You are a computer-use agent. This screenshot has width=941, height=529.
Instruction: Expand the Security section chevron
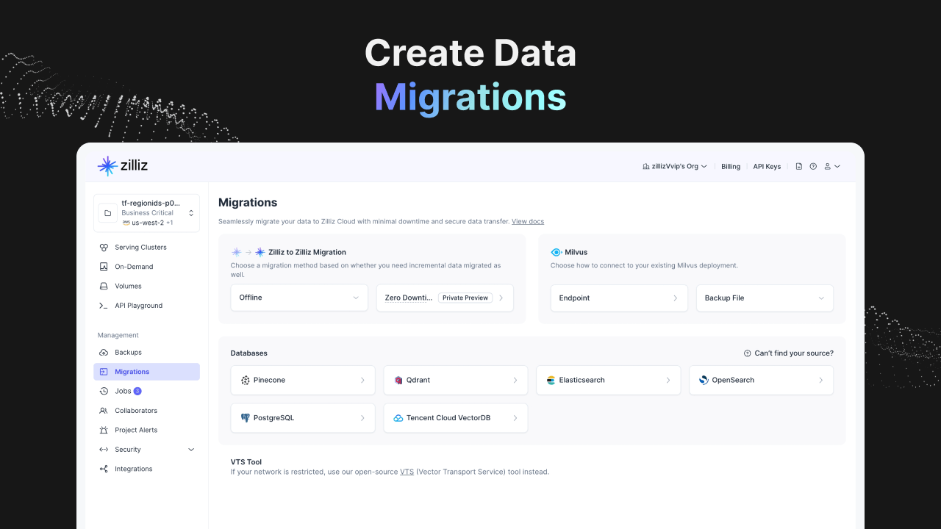click(191, 450)
